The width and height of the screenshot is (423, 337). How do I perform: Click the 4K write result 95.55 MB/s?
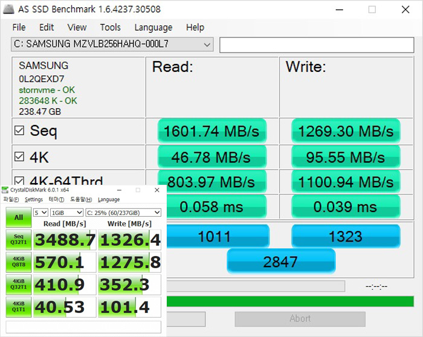pyautogui.click(x=346, y=156)
